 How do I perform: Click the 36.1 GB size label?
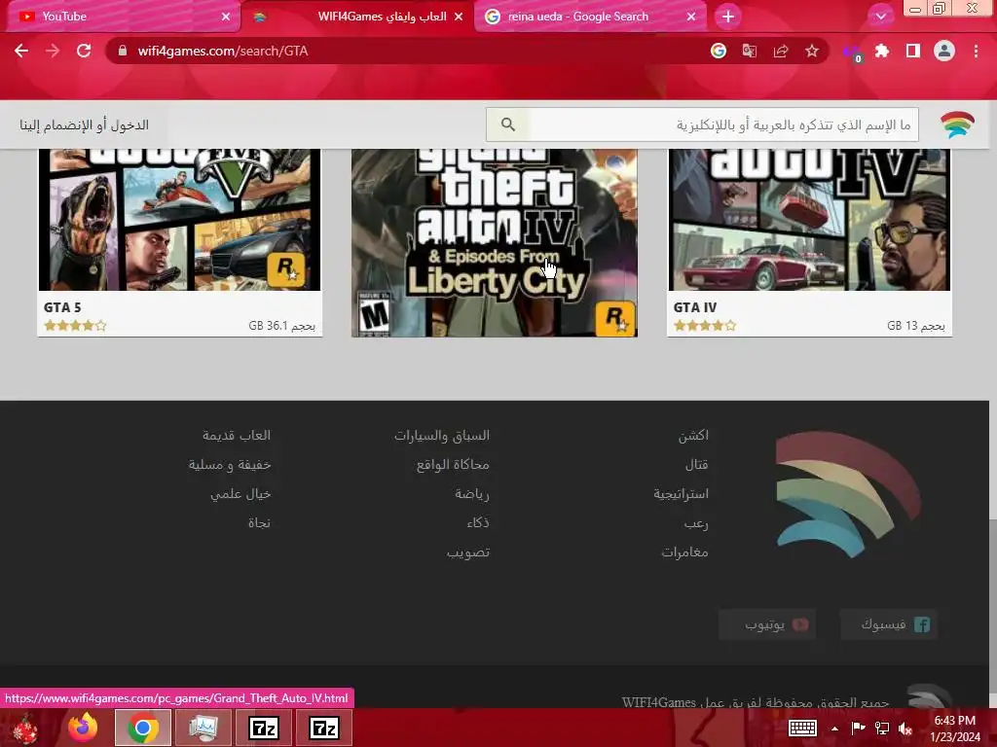[x=281, y=326]
